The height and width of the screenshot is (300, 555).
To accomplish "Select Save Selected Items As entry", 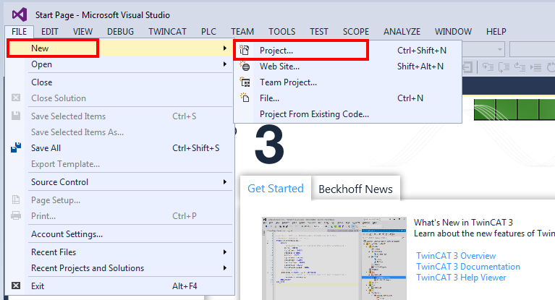I will (x=119, y=132).
